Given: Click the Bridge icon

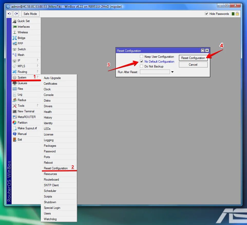Looking at the screenshot, I should 14,38.
